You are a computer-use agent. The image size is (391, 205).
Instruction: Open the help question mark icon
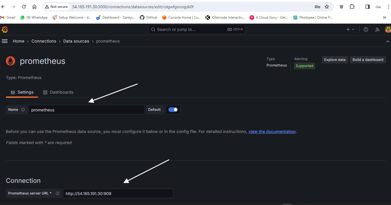(366, 29)
